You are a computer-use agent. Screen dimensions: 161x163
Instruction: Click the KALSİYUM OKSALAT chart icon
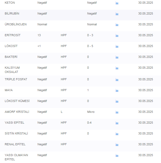(x=117, y=68)
